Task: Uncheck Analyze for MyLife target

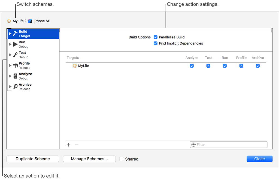Action: pyautogui.click(x=192, y=66)
